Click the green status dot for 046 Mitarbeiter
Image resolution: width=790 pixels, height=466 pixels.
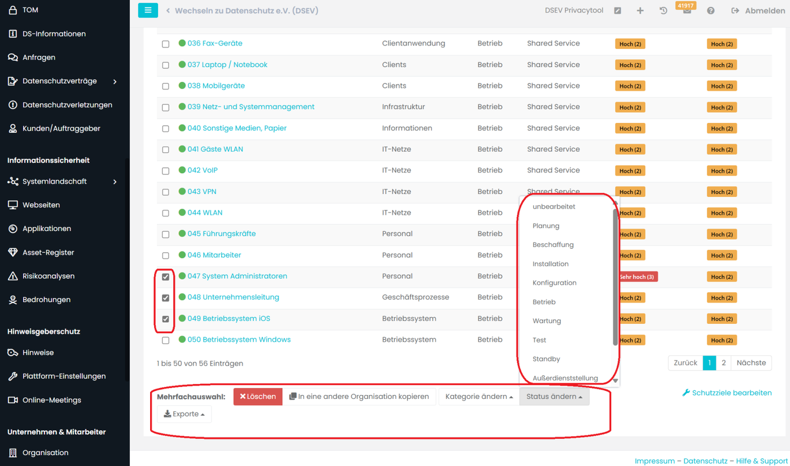pyautogui.click(x=182, y=255)
